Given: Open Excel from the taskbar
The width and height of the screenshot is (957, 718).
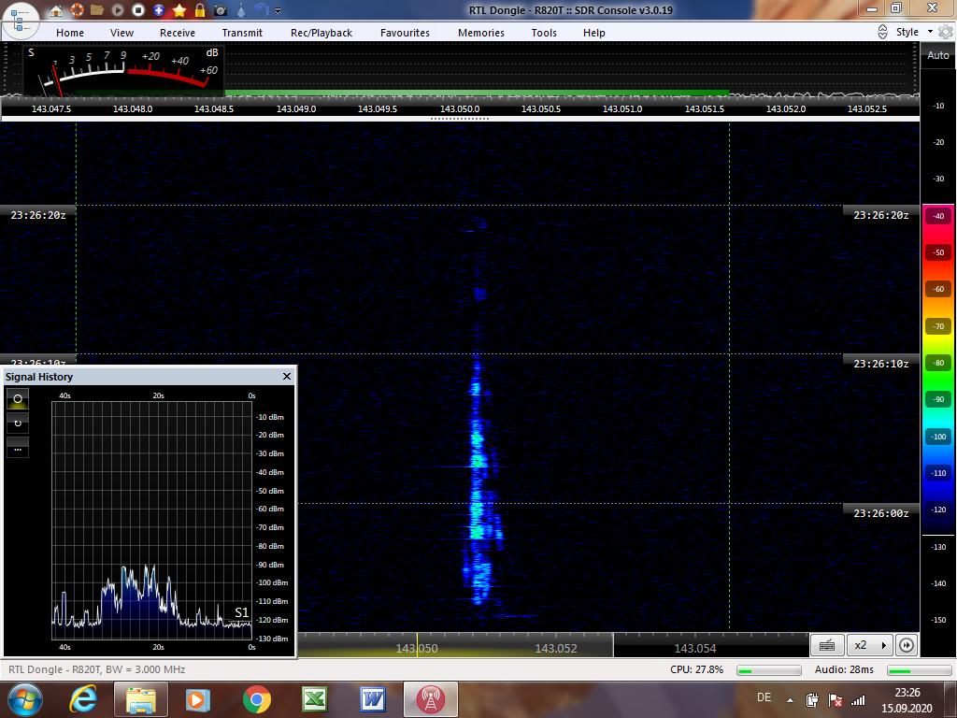Looking at the screenshot, I should point(314,699).
